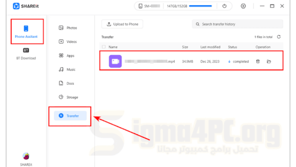
Task: Click the Upload to Phone button
Action: click(x=122, y=24)
